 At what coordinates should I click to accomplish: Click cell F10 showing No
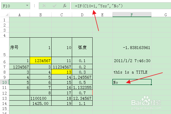click(132, 82)
